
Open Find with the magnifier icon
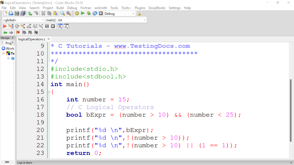coord(62,13)
